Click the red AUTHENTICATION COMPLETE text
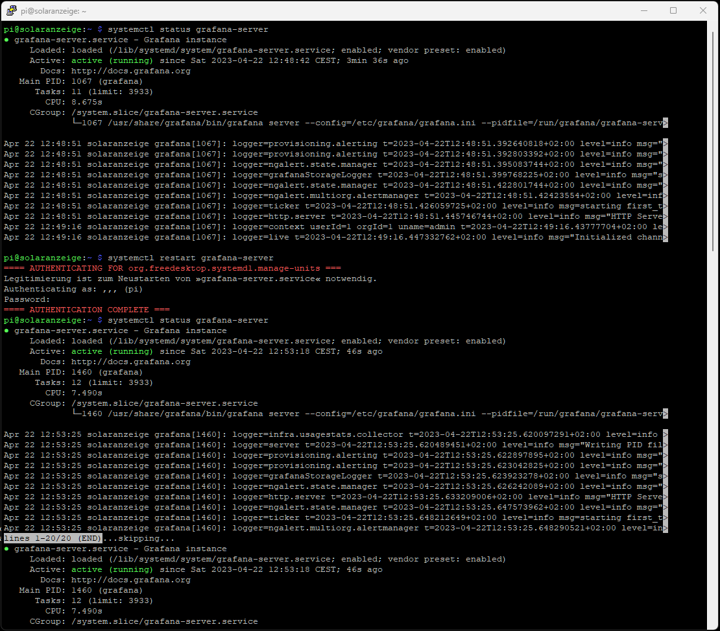Screen dimensions: 720x631 tap(89, 310)
